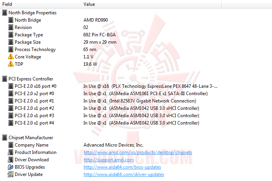The image size is (272, 181).
Task: Click the PCI Express Controller chip icon
Action: tap(5, 79)
